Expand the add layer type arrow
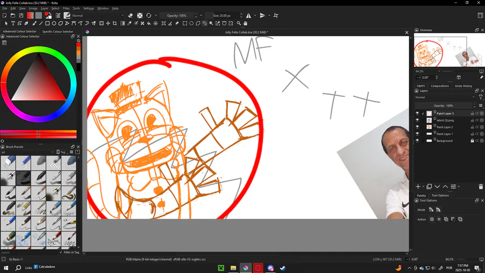The height and width of the screenshot is (273, 485). tap(423, 187)
